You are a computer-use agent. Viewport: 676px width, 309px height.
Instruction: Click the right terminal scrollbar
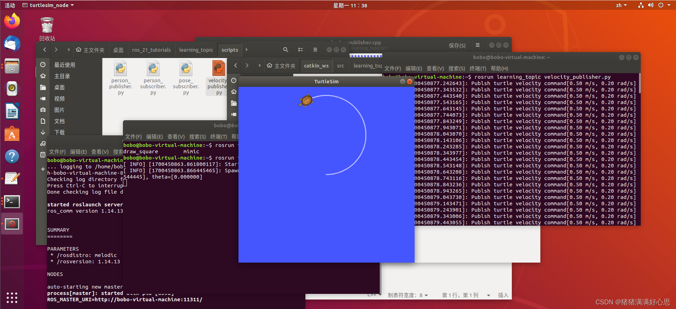pyautogui.click(x=639, y=84)
